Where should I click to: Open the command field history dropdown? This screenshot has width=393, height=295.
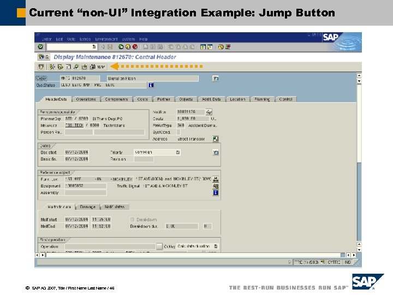(94, 46)
